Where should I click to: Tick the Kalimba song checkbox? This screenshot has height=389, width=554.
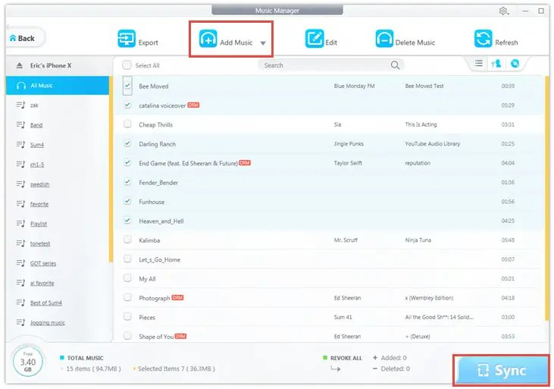[x=127, y=240]
